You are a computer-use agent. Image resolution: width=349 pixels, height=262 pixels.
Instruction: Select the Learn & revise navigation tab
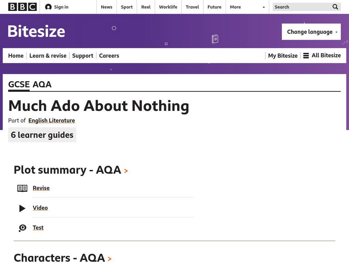(x=48, y=55)
